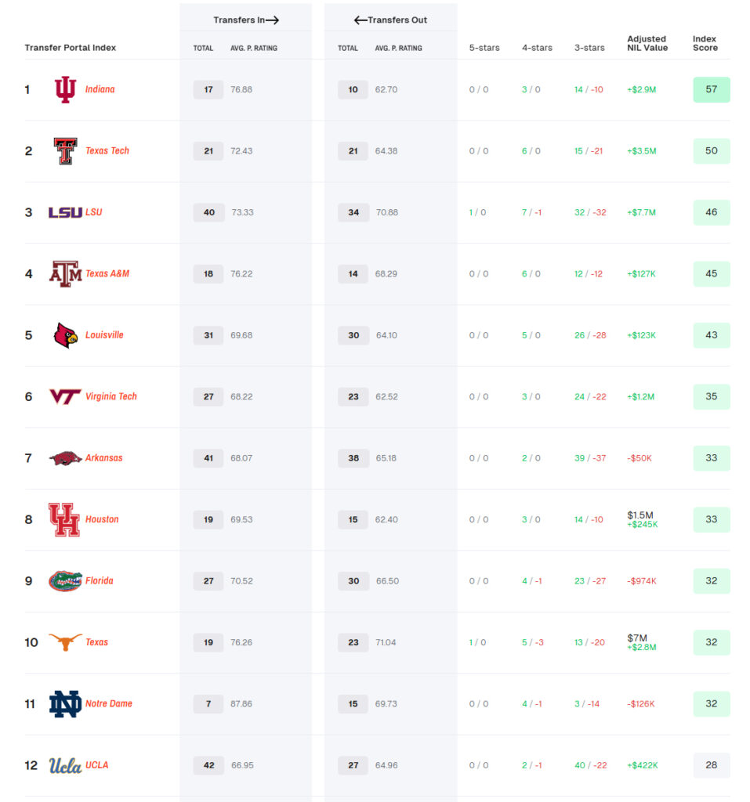
Task: Click the Florida Gators logo
Action: point(65,581)
